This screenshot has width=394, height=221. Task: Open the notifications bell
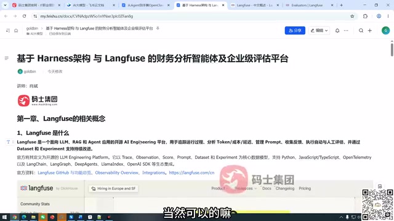coord(337,31)
